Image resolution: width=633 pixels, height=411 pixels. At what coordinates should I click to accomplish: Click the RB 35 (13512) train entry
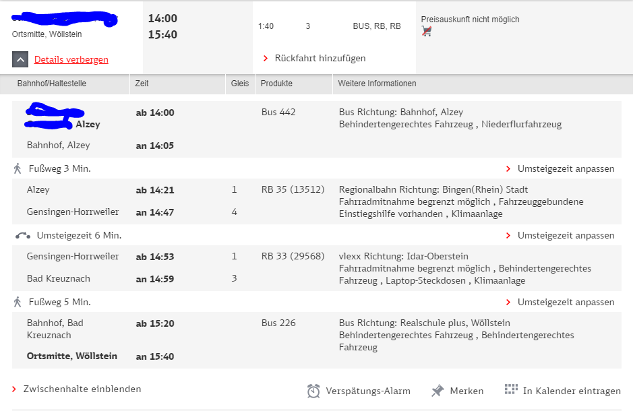coord(293,190)
